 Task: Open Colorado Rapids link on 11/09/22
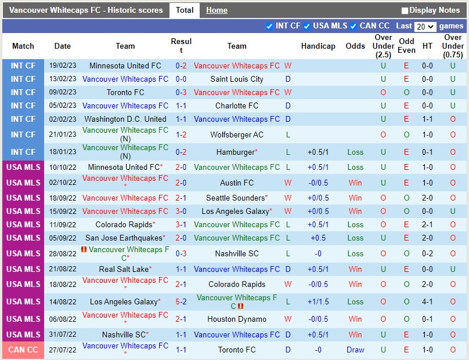124,225
